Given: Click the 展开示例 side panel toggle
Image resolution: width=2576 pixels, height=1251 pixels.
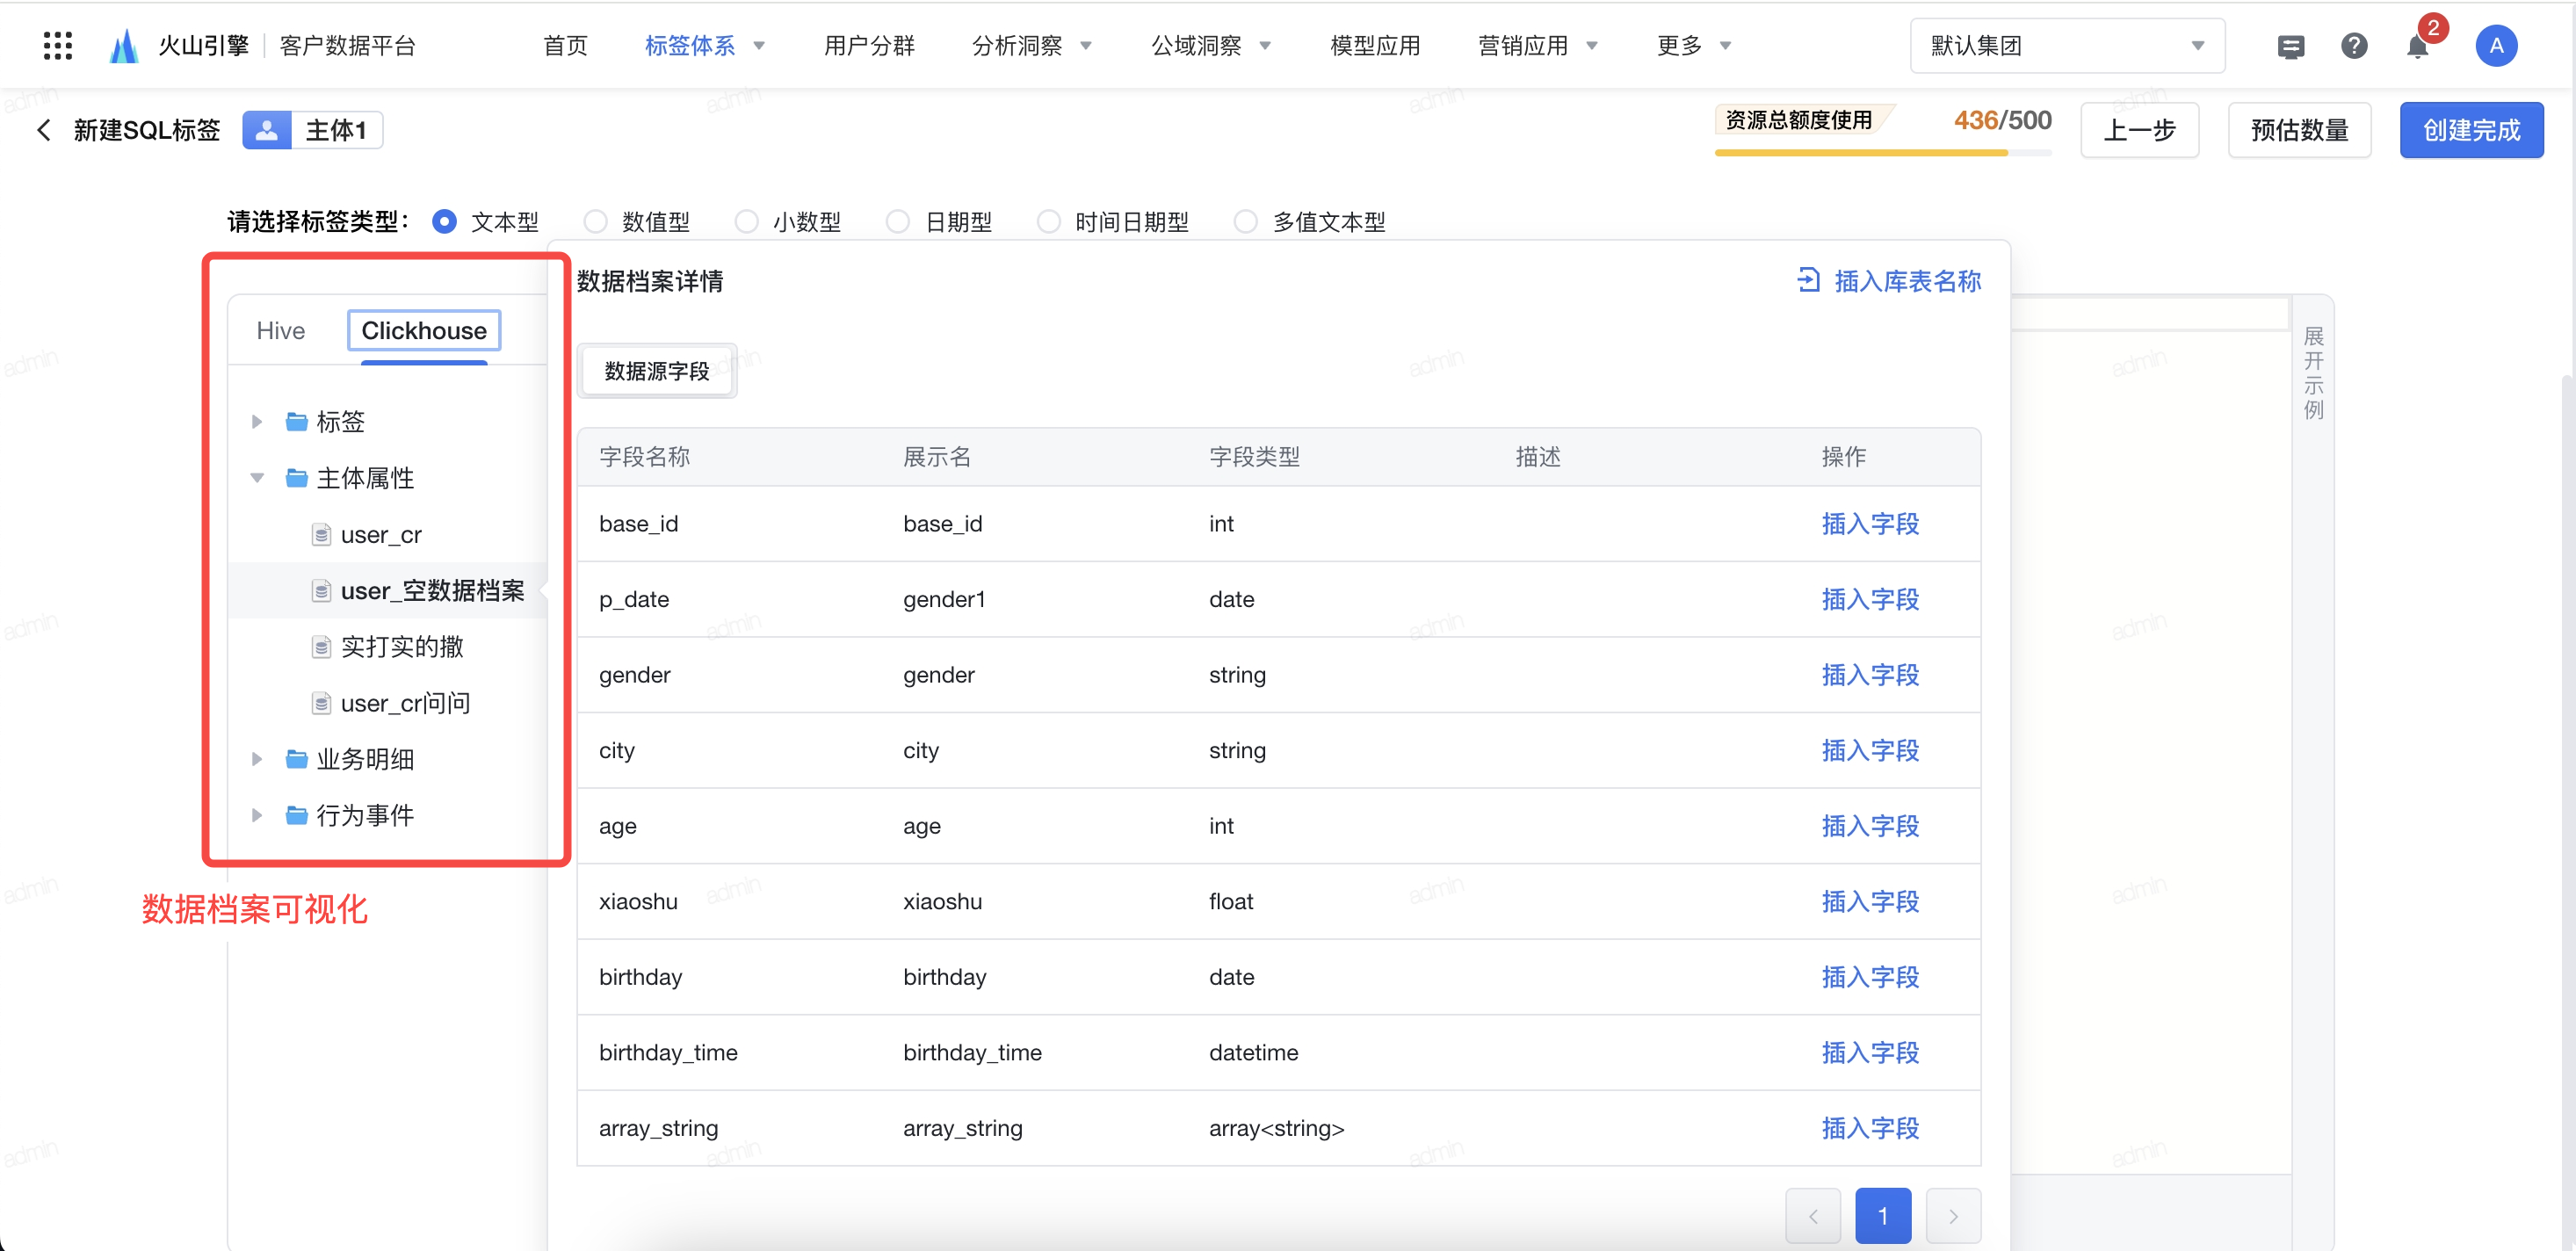Looking at the screenshot, I should pos(2313,372).
